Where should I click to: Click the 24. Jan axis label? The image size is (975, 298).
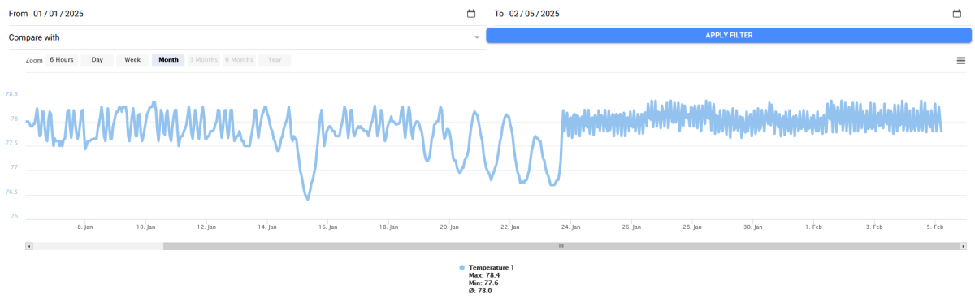click(571, 227)
